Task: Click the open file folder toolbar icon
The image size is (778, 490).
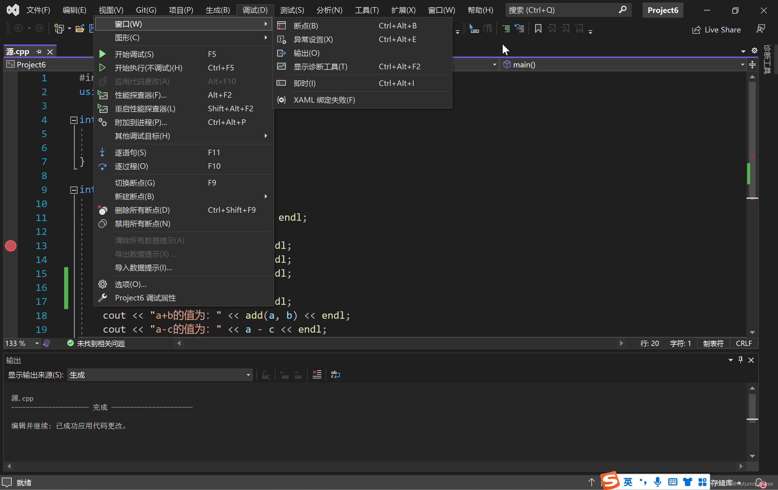Action: click(80, 29)
